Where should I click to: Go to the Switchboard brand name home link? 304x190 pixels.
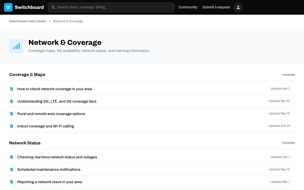click(29, 7)
